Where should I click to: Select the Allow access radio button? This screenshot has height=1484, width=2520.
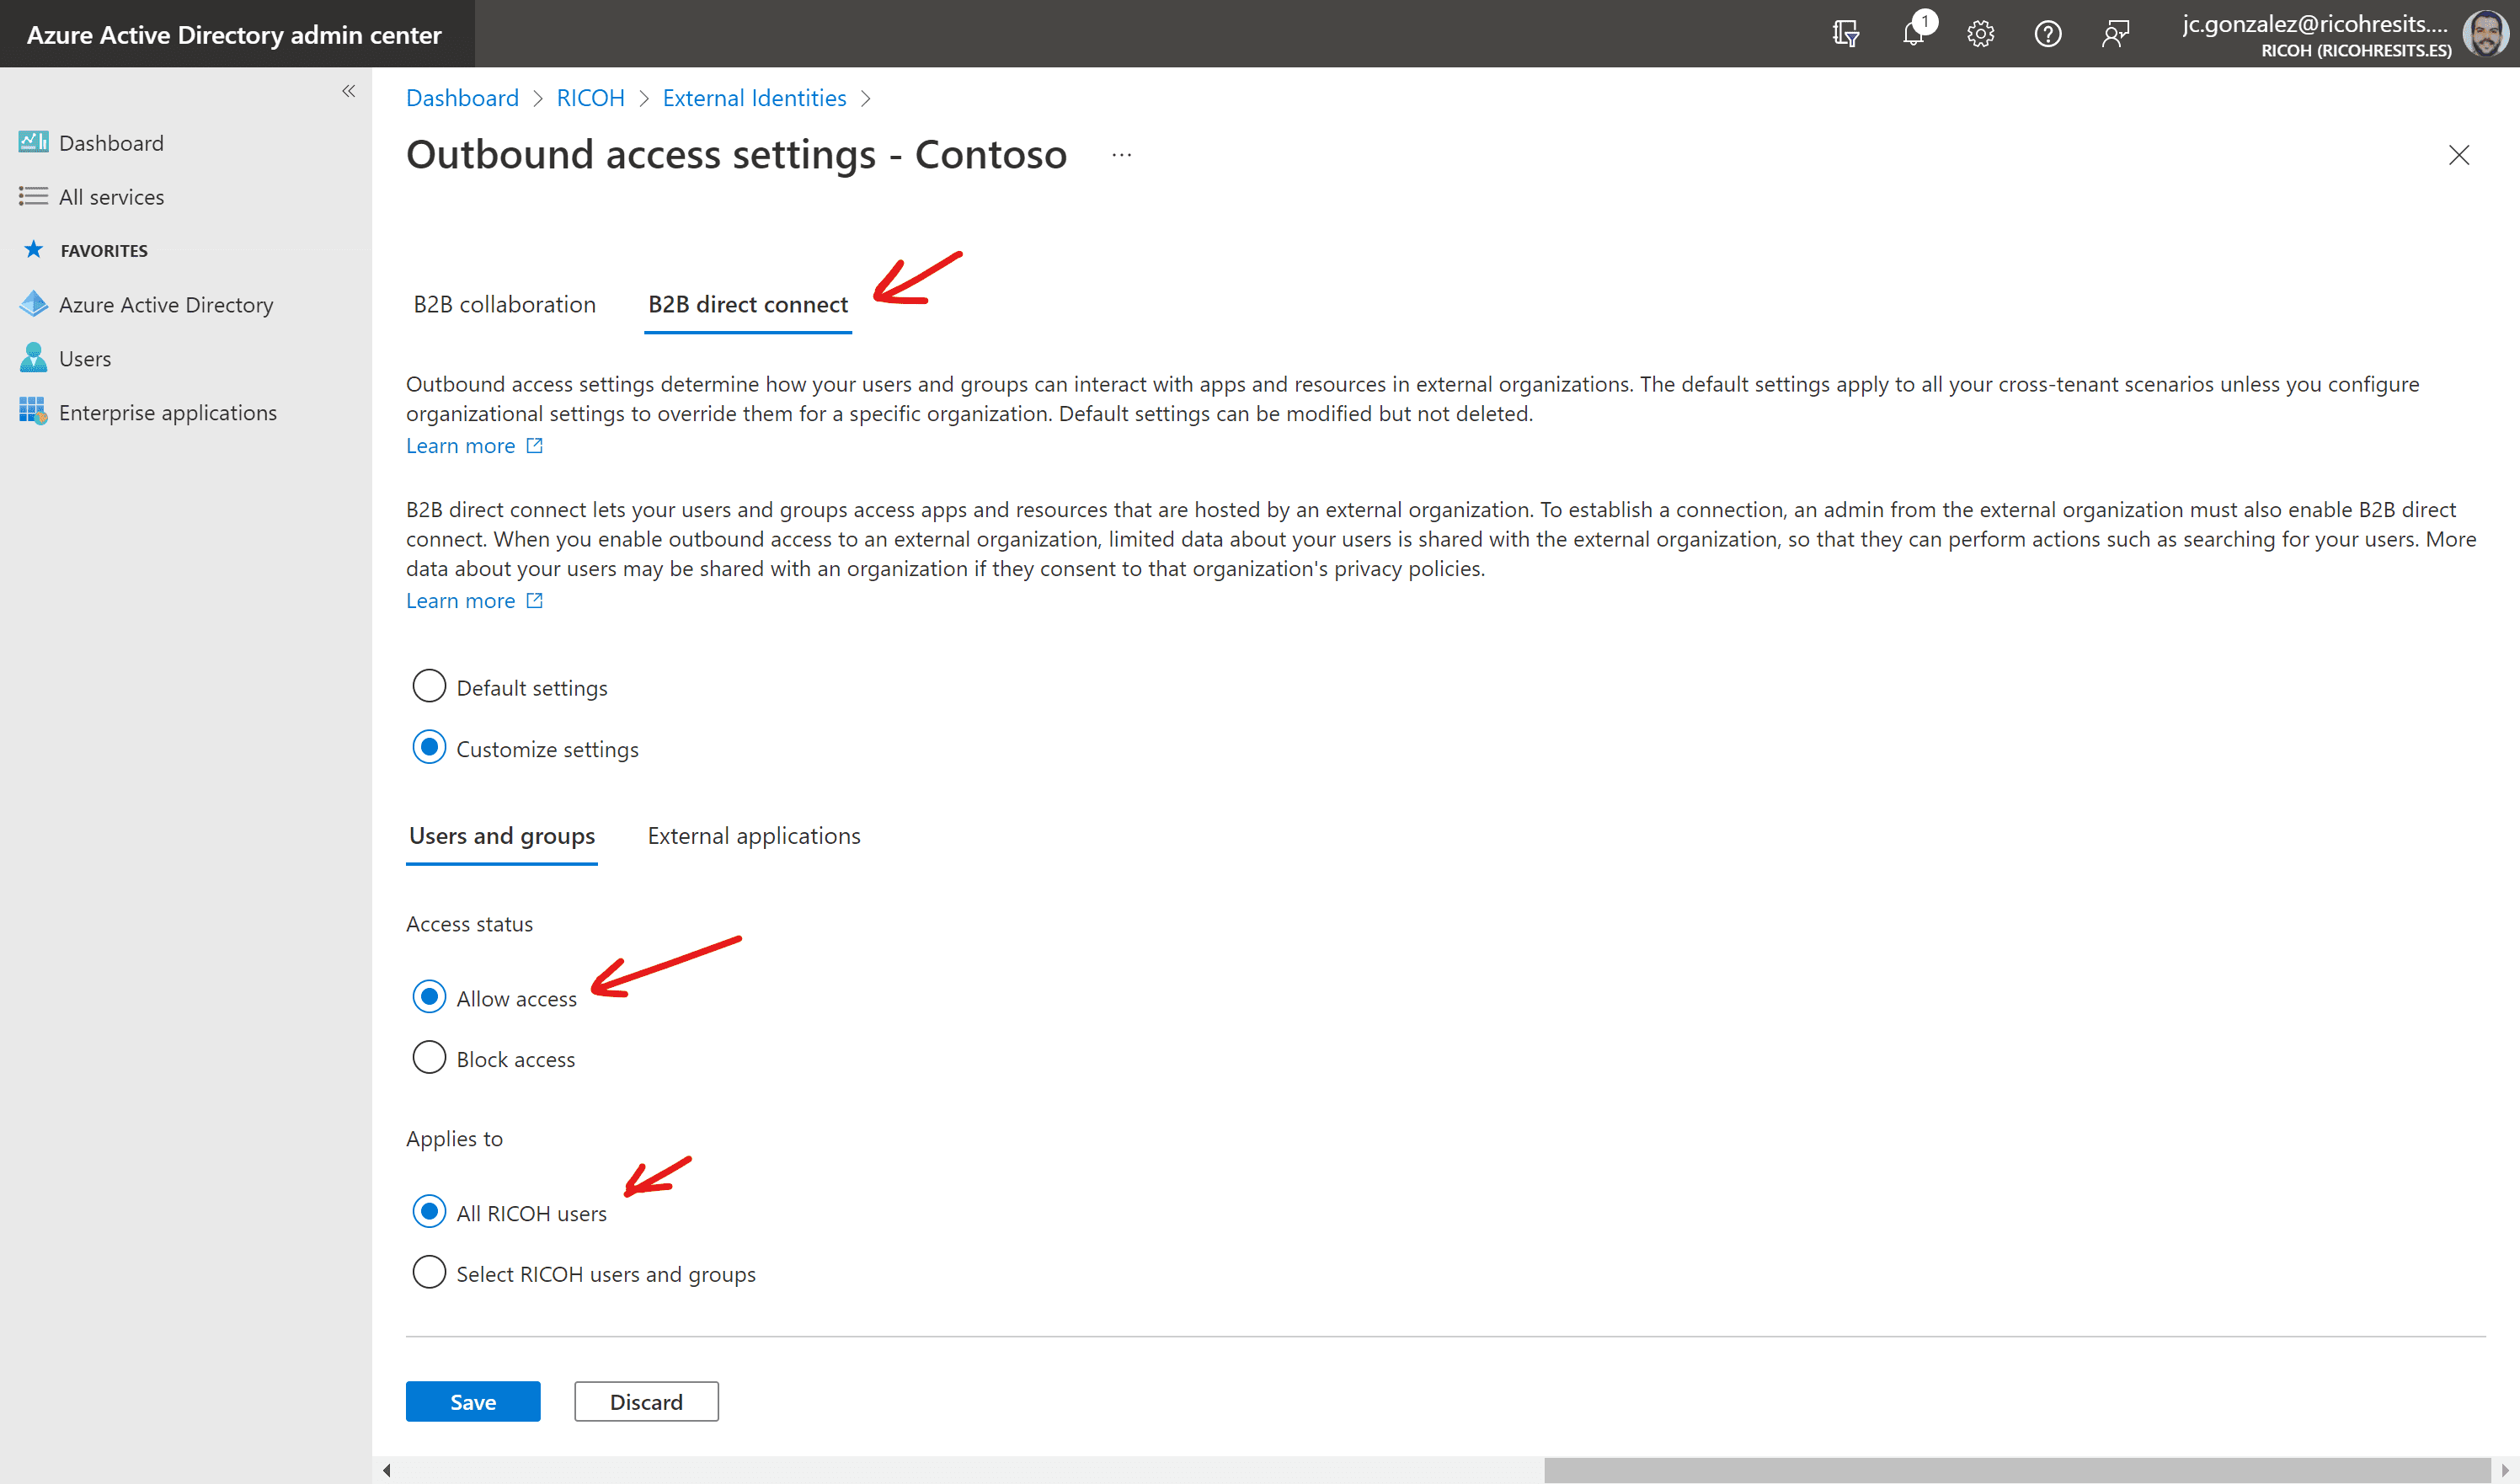click(429, 997)
